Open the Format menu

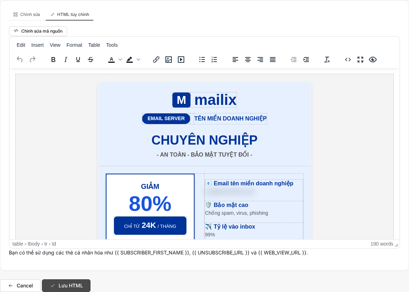pos(74,45)
